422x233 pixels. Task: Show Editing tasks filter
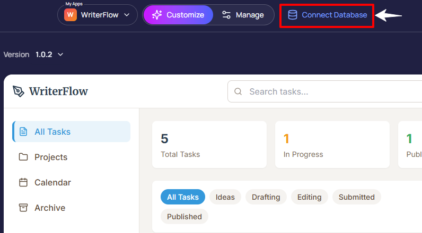(309, 197)
